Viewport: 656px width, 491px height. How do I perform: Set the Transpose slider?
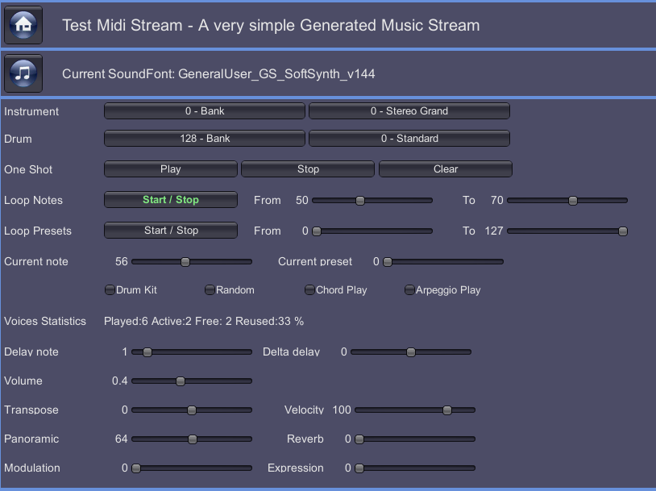pos(192,410)
